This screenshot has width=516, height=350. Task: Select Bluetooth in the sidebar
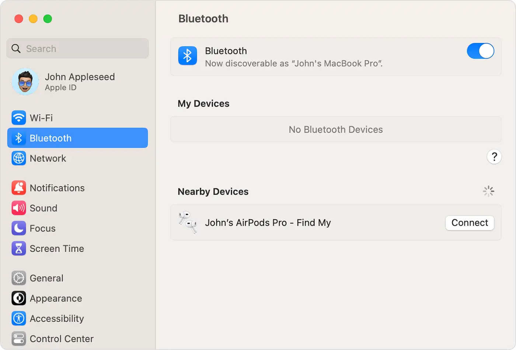pyautogui.click(x=50, y=138)
